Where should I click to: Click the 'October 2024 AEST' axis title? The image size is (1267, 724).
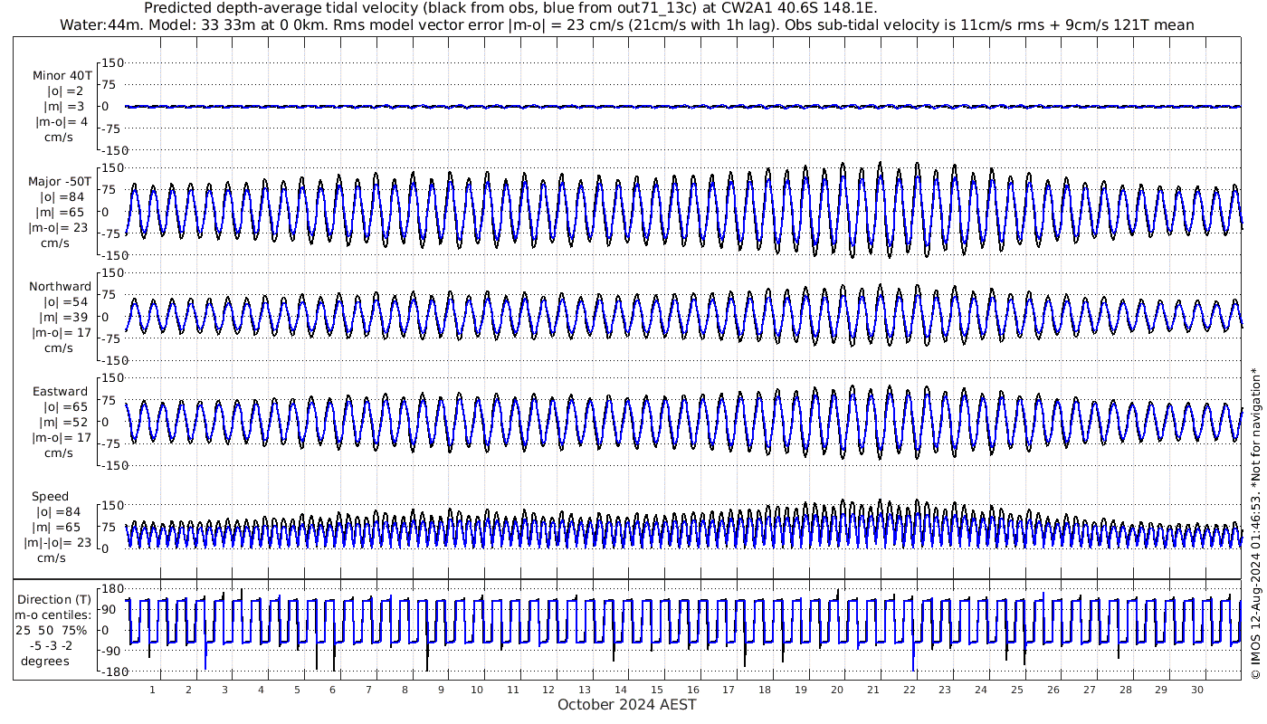[626, 704]
